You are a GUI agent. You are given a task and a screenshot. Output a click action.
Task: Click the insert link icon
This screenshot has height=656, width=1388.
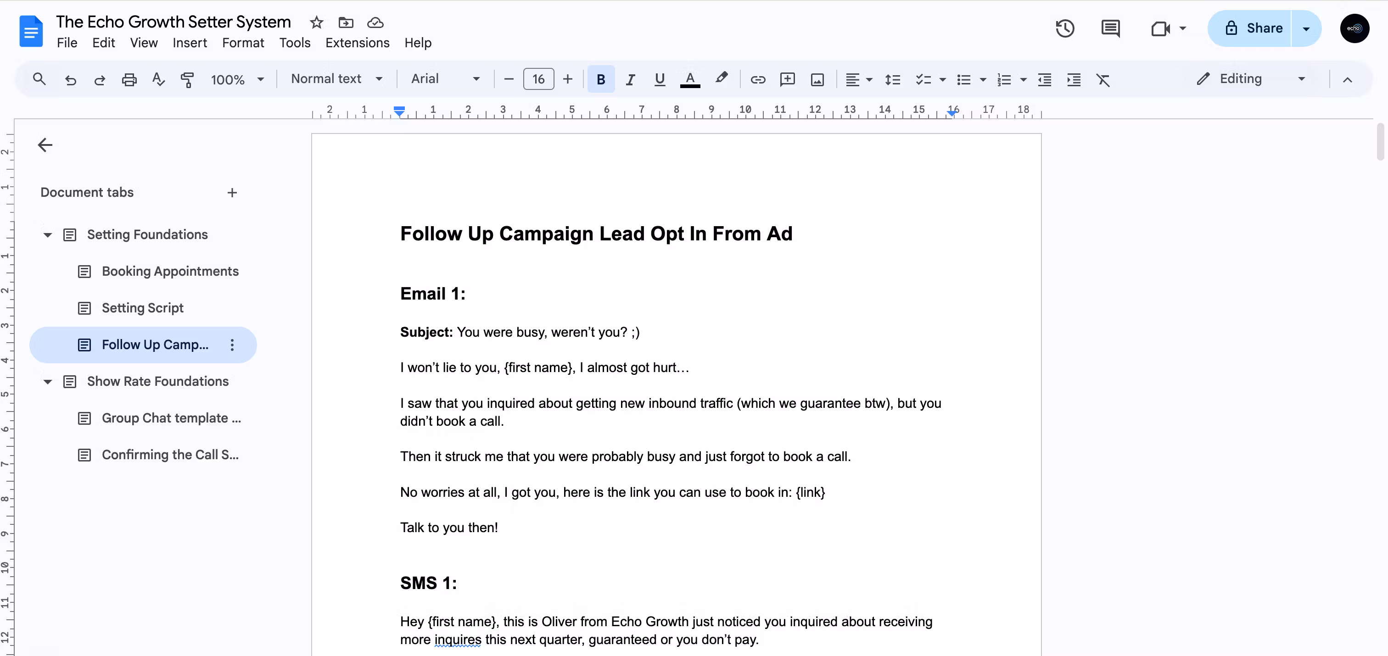[758, 79]
